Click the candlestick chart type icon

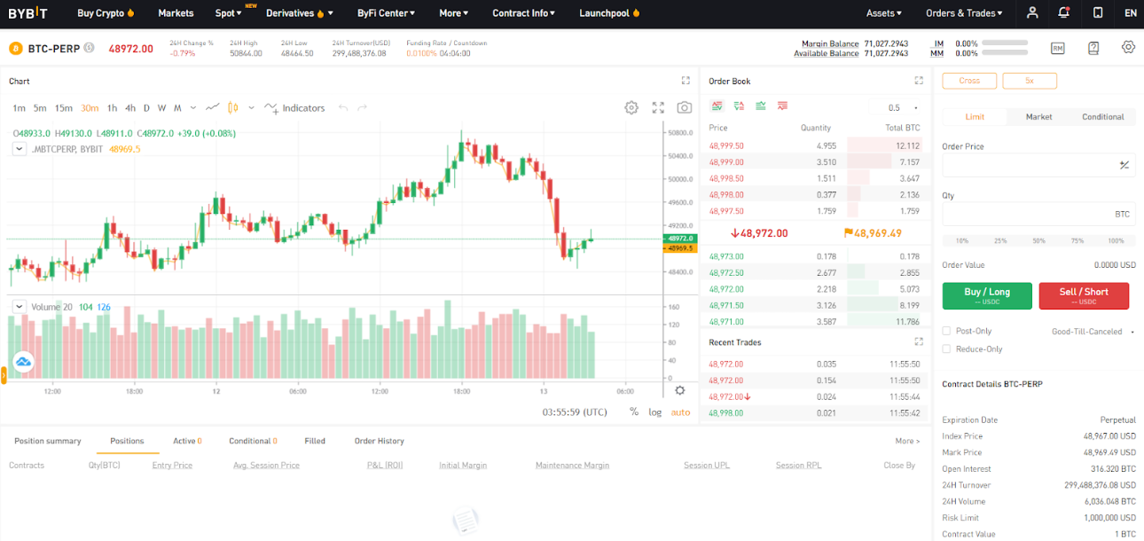coord(233,107)
